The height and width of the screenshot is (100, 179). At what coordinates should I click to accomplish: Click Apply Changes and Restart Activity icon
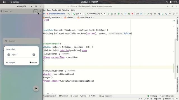(x=112, y=14)
